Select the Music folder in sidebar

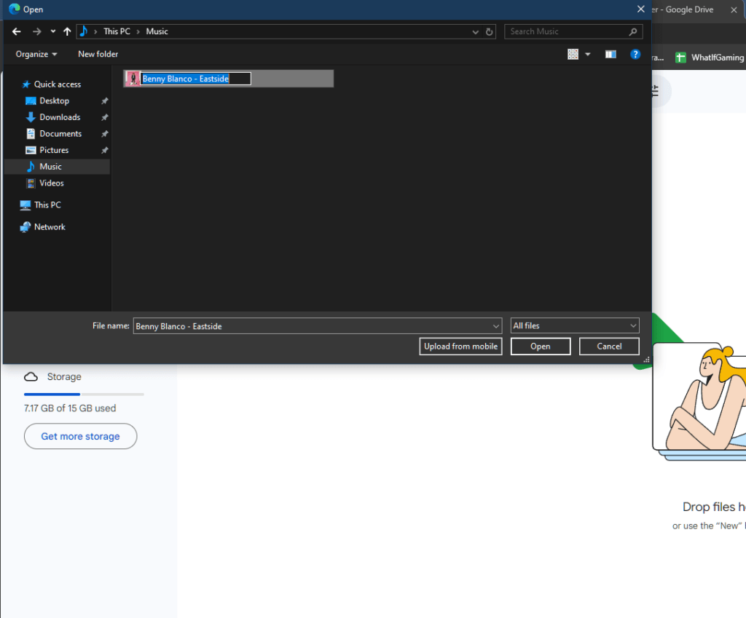pos(57,167)
